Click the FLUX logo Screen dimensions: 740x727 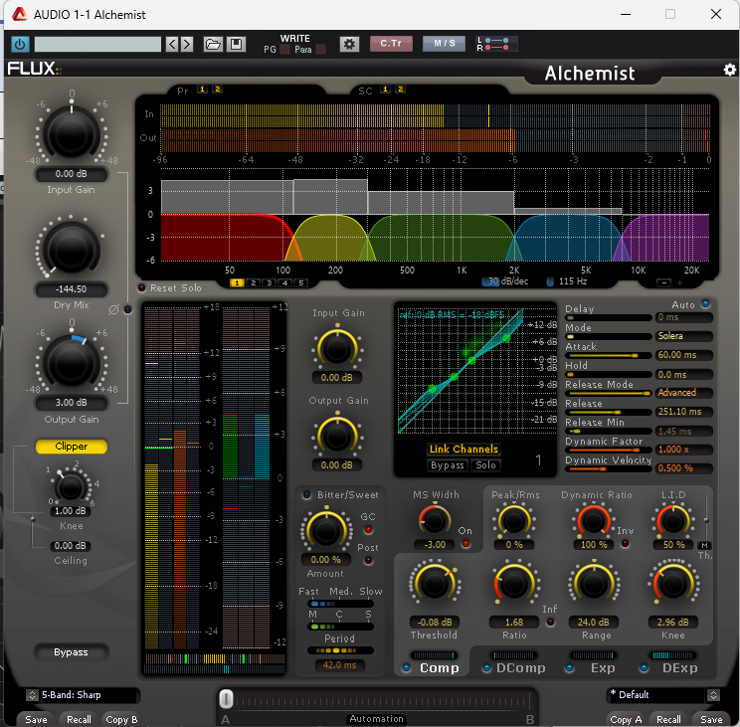[34, 69]
